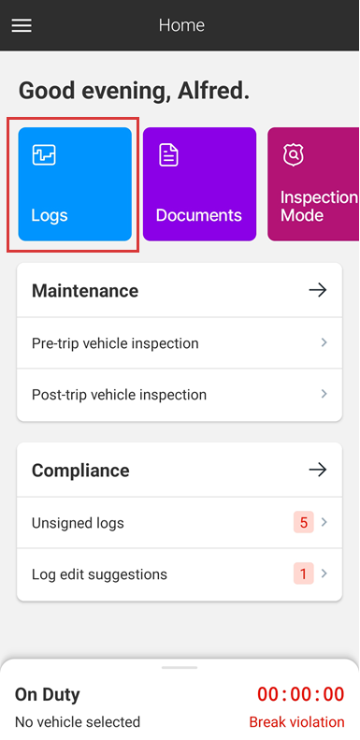Expand Post-trip vehicle inspection chevron
The width and height of the screenshot is (360, 740).
coord(324,394)
